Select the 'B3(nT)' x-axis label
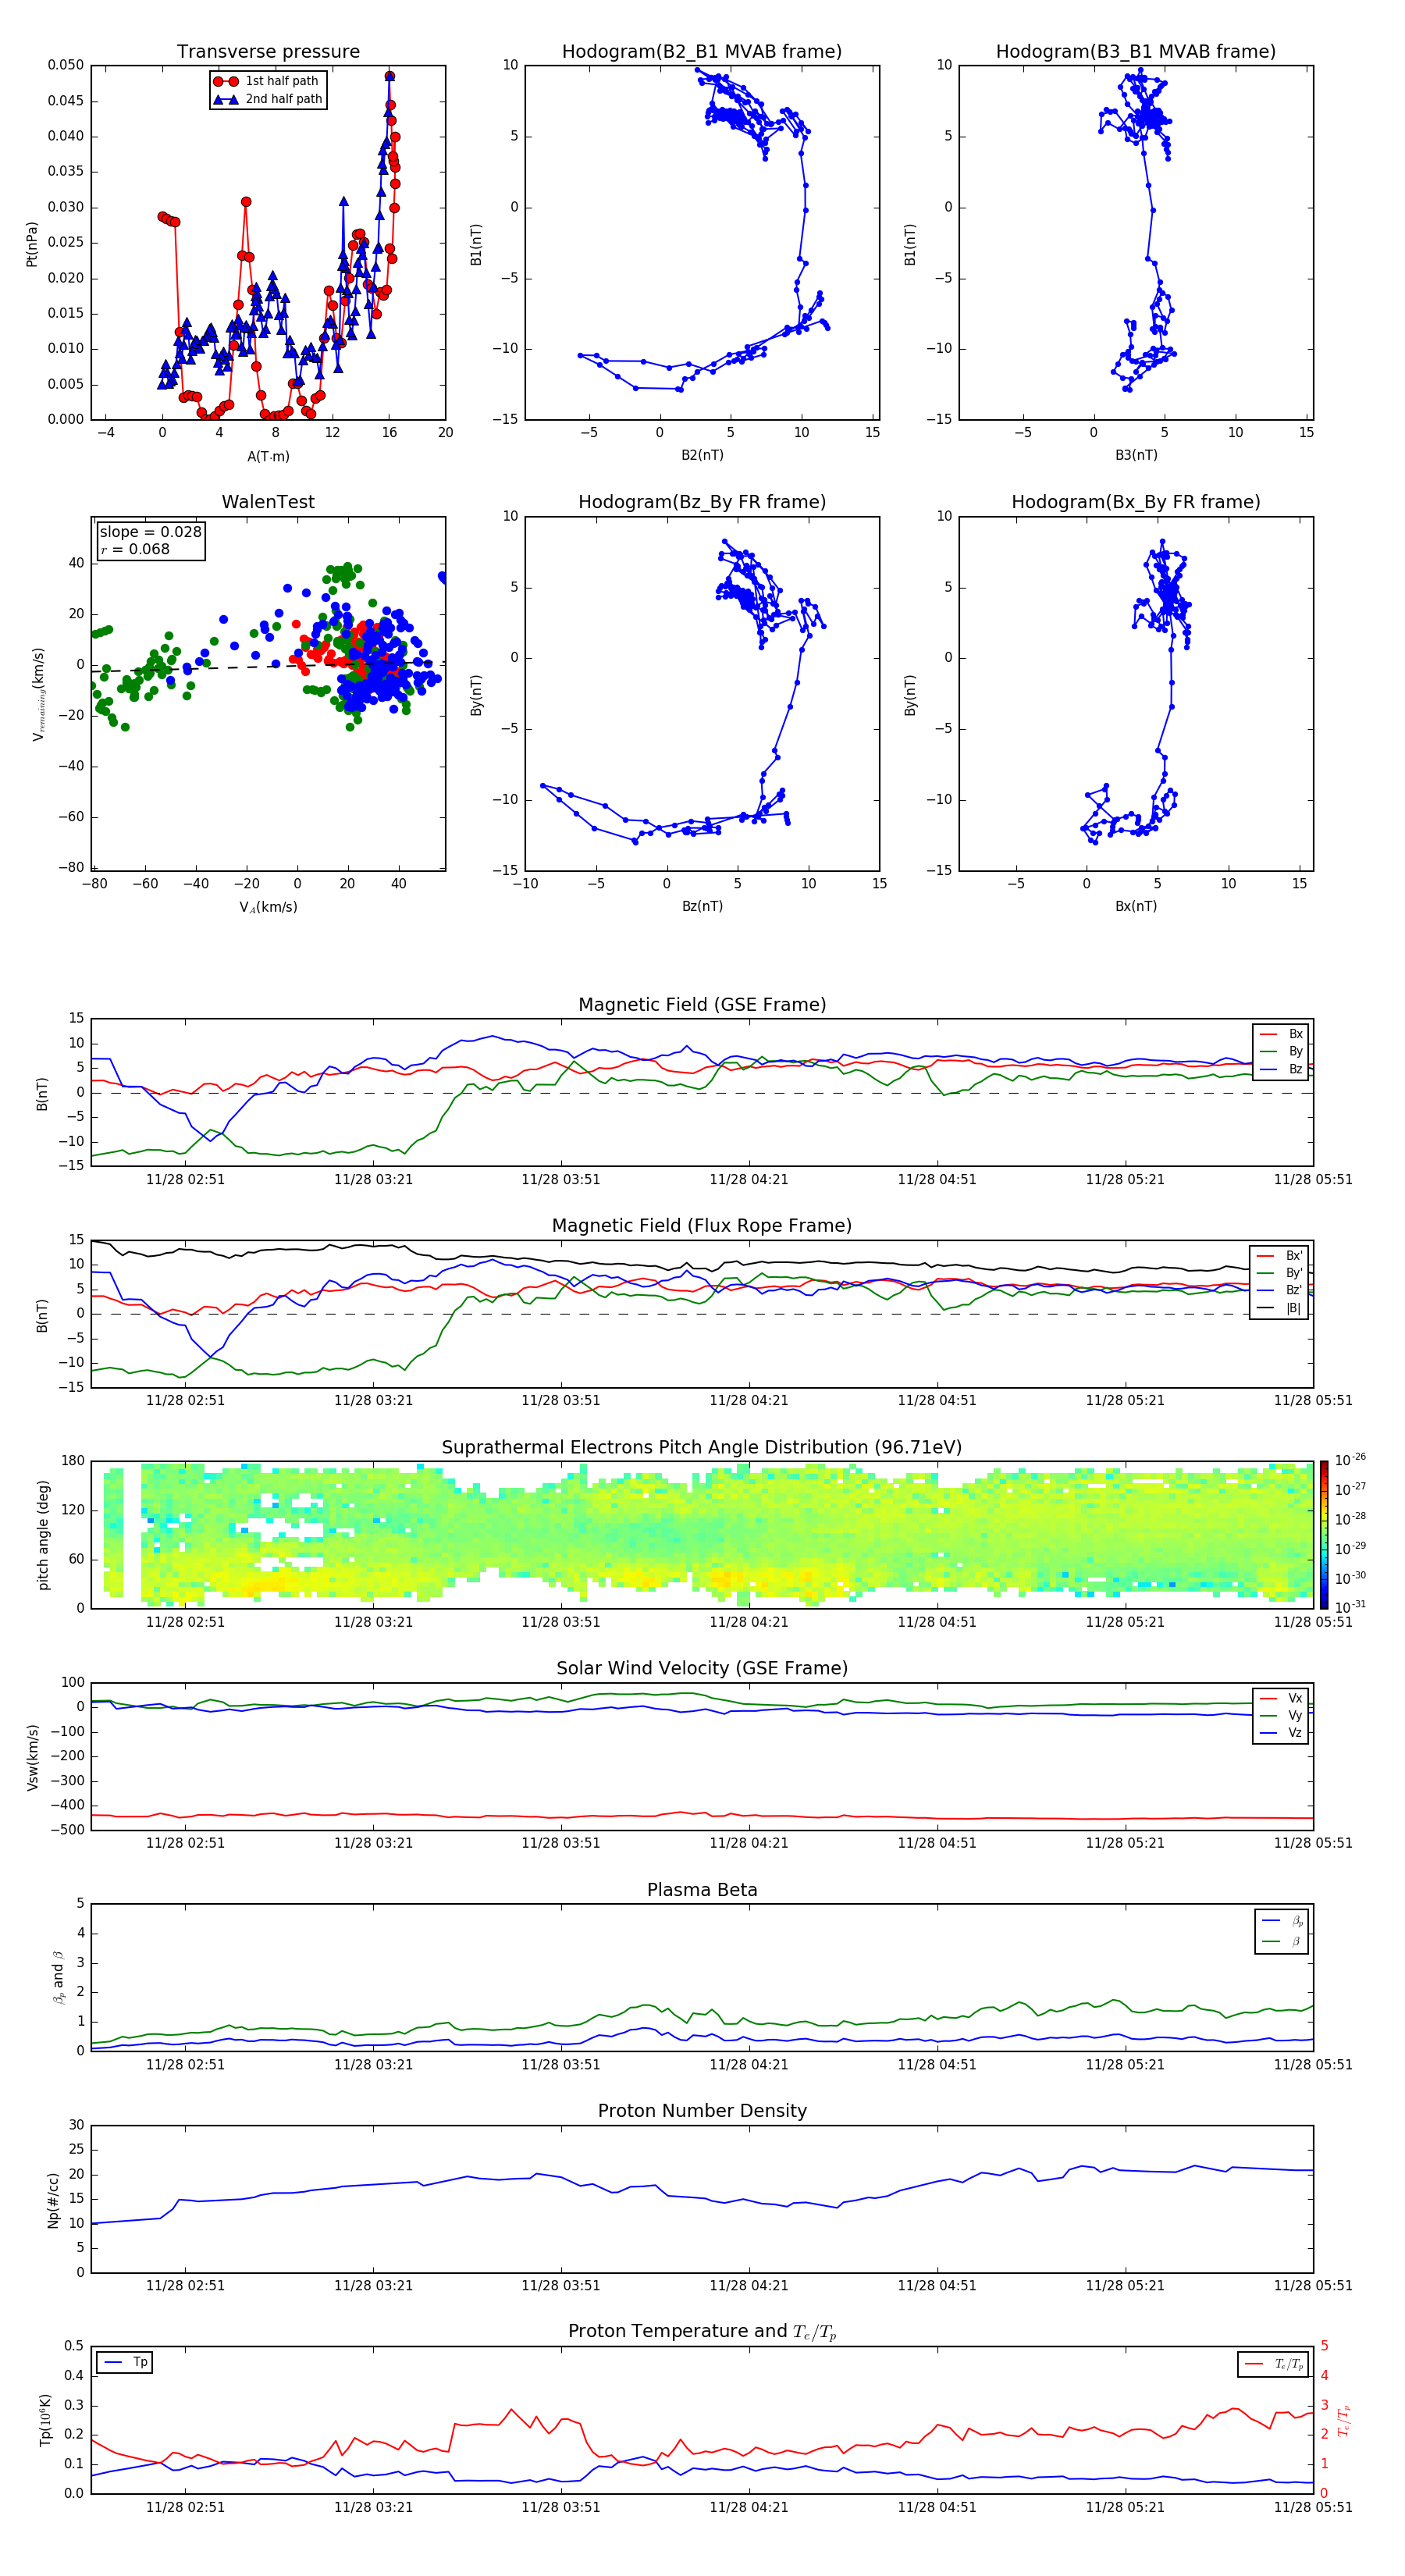This screenshot has height=2576, width=1405. (x=1136, y=455)
